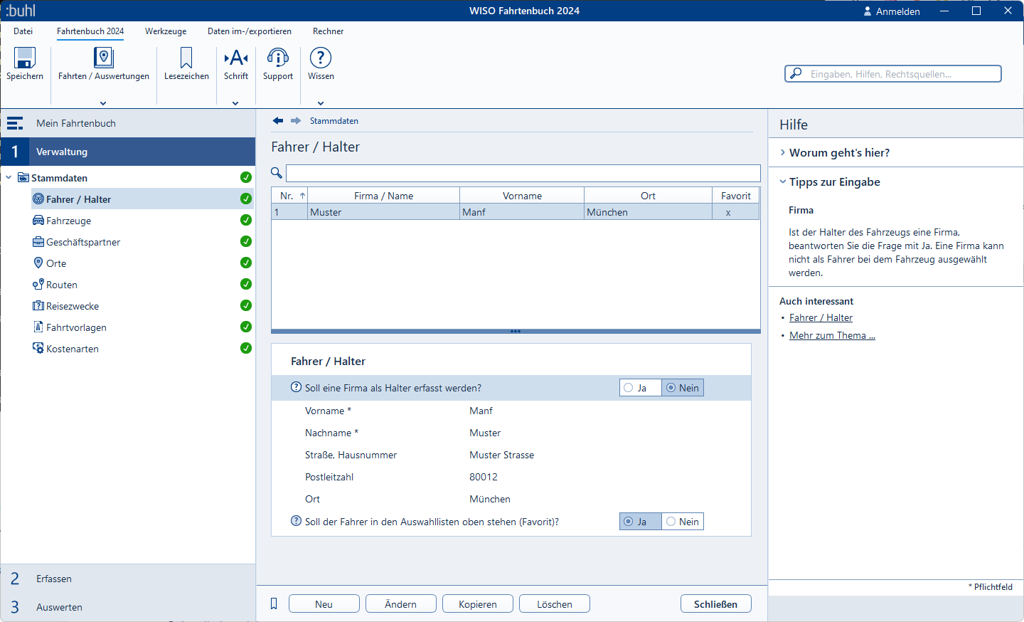Viewport: 1024px width, 622px height.
Task: Open the Datei menu
Action: click(x=23, y=31)
